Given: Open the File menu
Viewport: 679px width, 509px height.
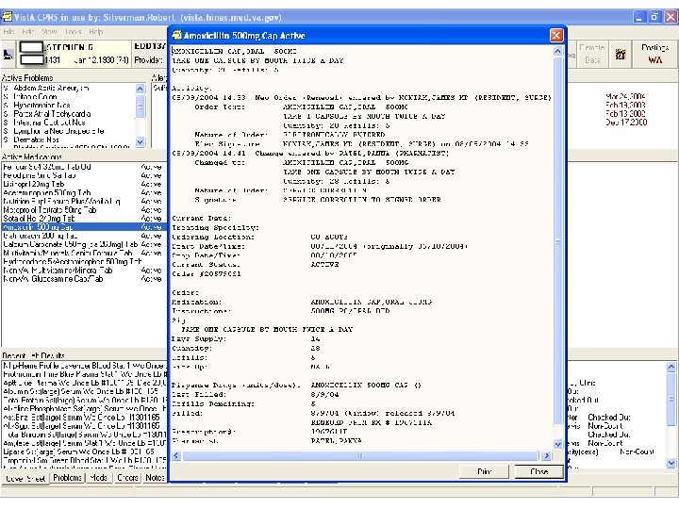Looking at the screenshot, I should [8, 31].
